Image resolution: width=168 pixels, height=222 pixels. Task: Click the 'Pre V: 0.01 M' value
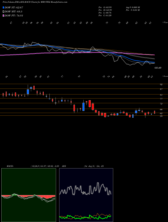133,10
